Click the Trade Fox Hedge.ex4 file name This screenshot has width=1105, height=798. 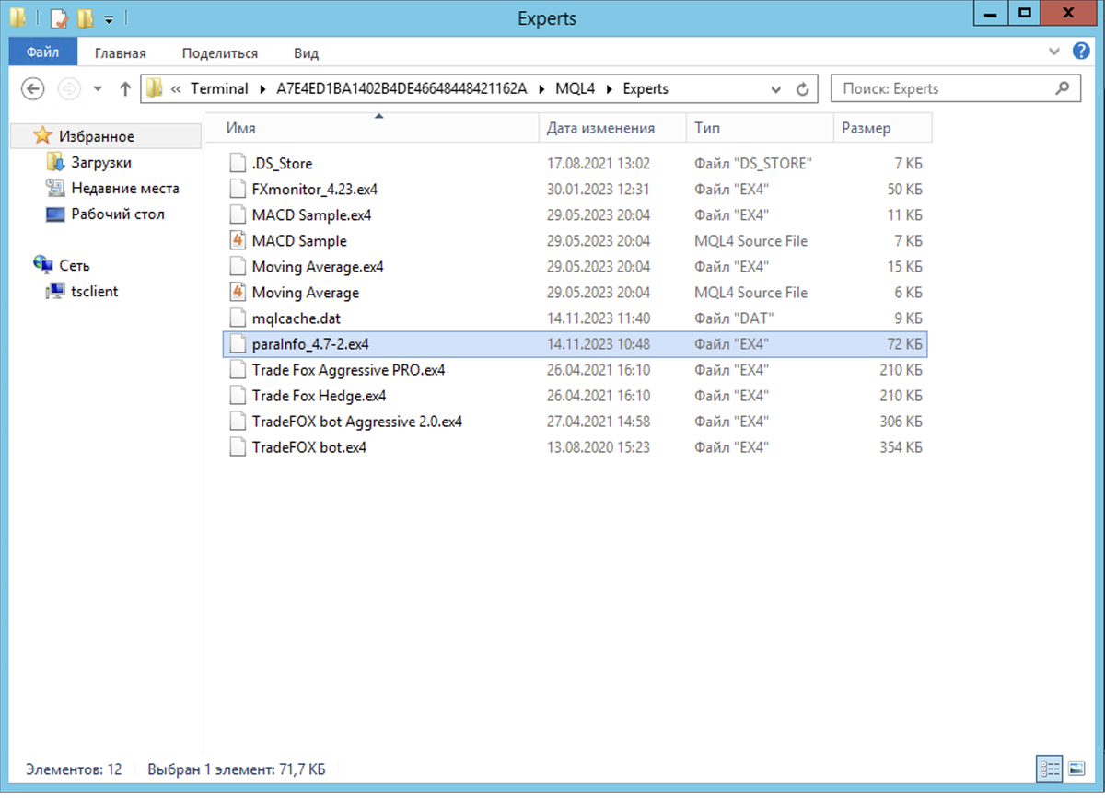(x=319, y=396)
